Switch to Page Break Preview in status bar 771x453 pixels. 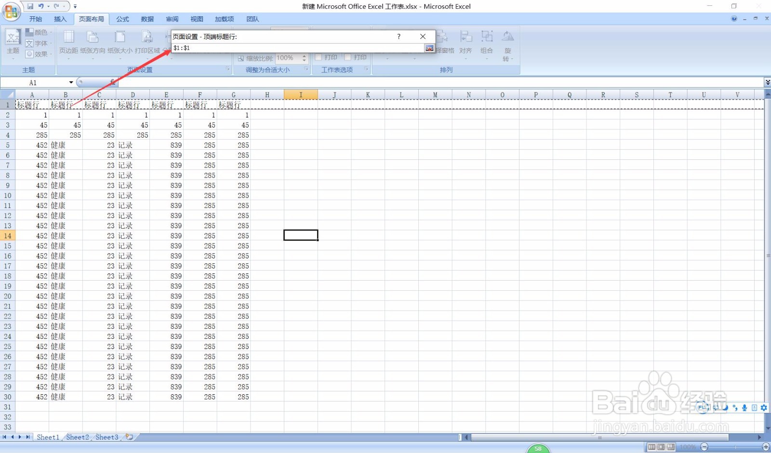[x=671, y=447]
